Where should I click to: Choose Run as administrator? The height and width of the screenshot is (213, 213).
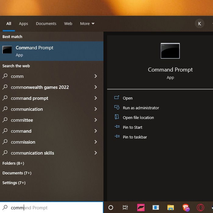coord(141,108)
